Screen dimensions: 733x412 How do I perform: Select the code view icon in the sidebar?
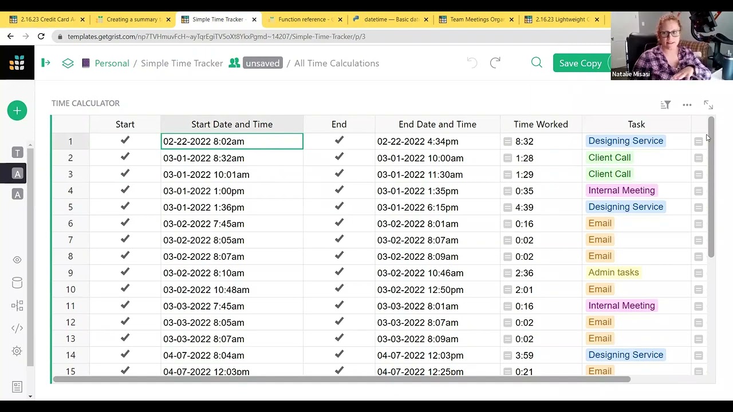pyautogui.click(x=17, y=328)
